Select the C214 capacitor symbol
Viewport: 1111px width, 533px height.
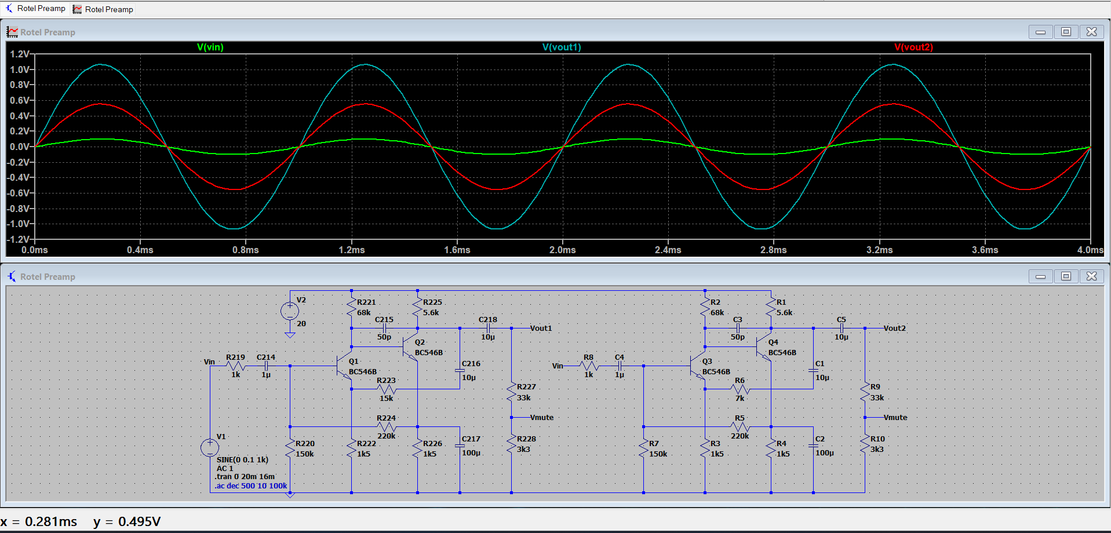(x=266, y=366)
